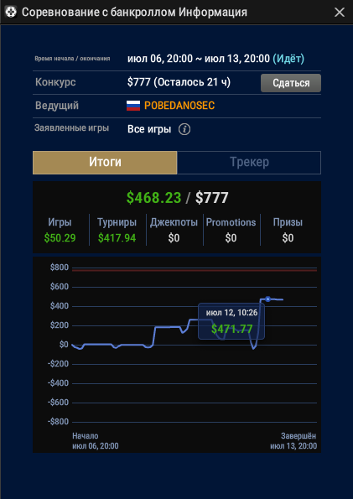Image resolution: width=353 pixels, height=499 pixels.
Task: Open info icon next to Все игры
Action: click(184, 129)
